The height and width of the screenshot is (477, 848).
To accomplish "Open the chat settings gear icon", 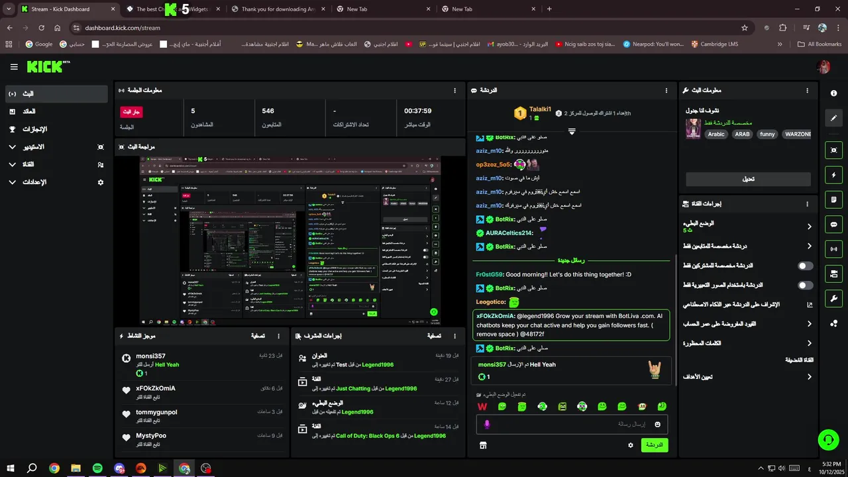I will tap(631, 445).
